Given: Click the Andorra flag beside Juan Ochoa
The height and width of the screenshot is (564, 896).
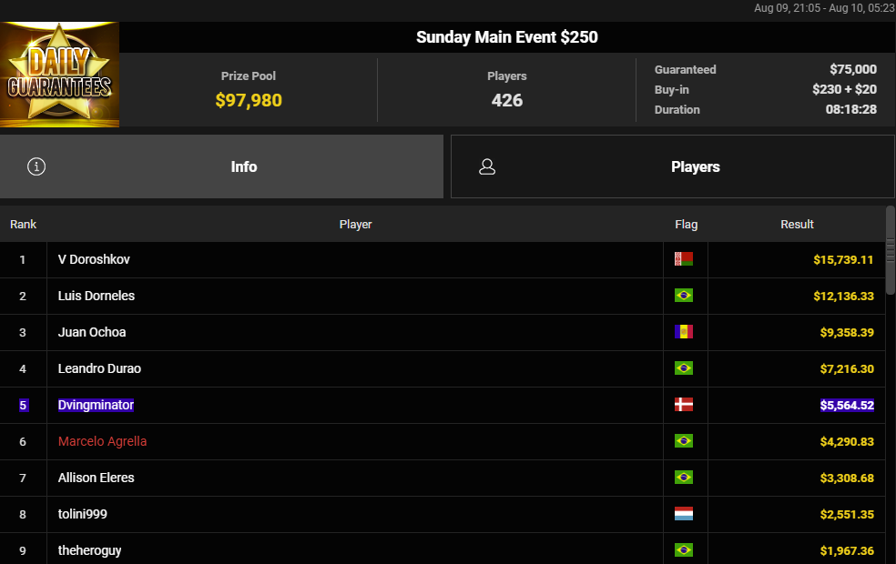Looking at the screenshot, I should pos(684,332).
